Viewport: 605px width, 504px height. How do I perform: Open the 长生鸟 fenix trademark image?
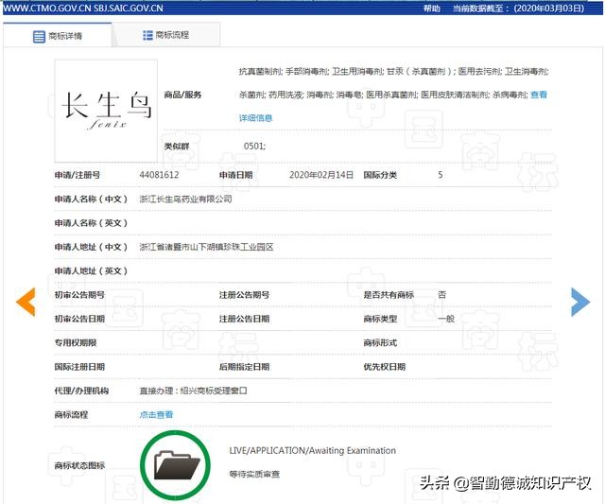(x=106, y=111)
